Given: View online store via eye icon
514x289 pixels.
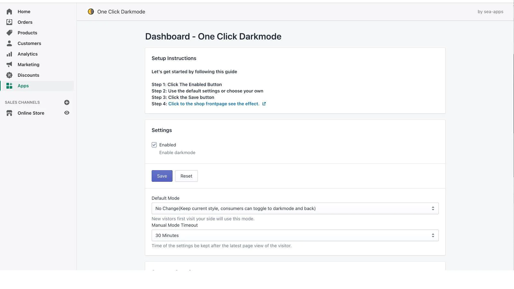Looking at the screenshot, I should (67, 113).
